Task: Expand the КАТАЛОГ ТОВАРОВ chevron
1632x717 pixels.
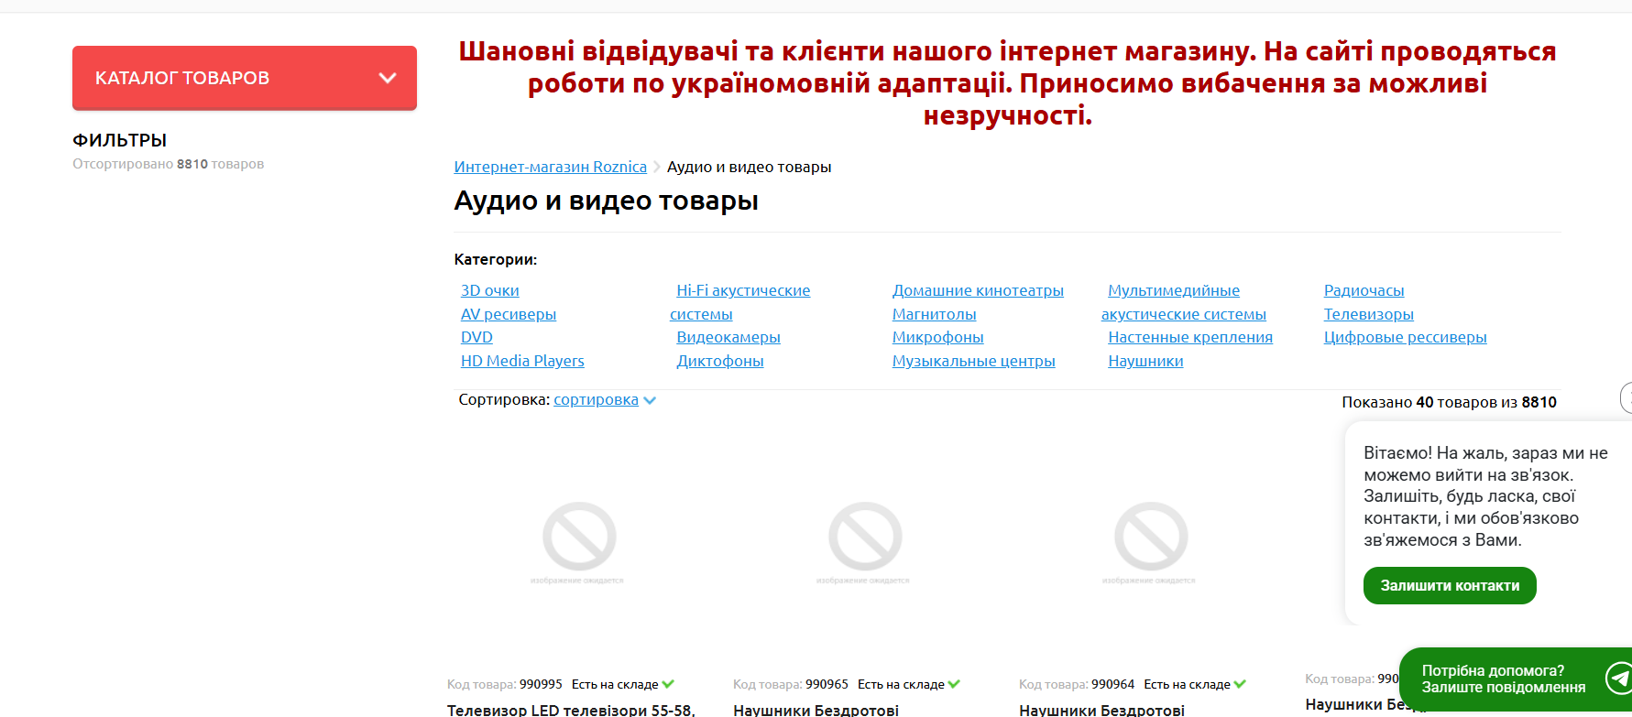Action: (388, 78)
